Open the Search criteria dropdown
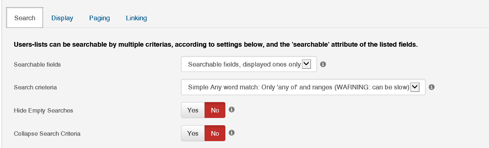 tap(303, 87)
